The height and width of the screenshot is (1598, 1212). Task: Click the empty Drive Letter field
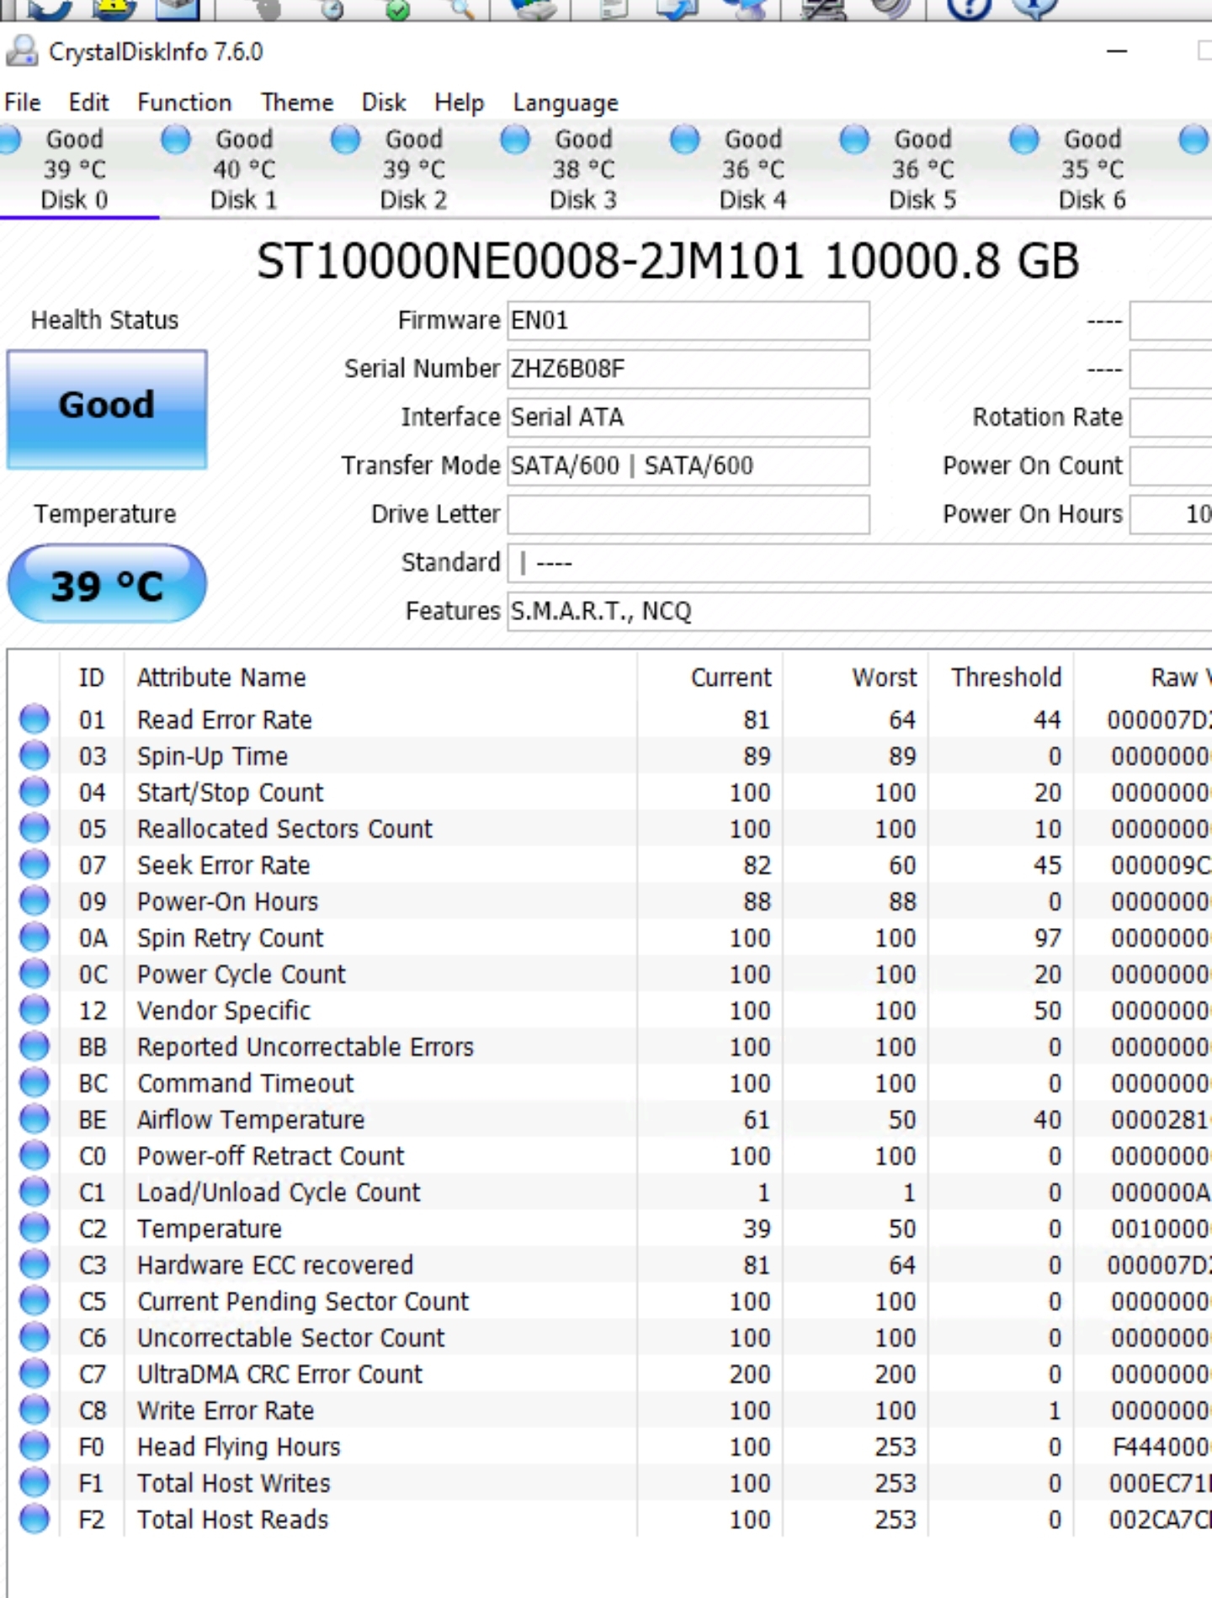pos(688,514)
